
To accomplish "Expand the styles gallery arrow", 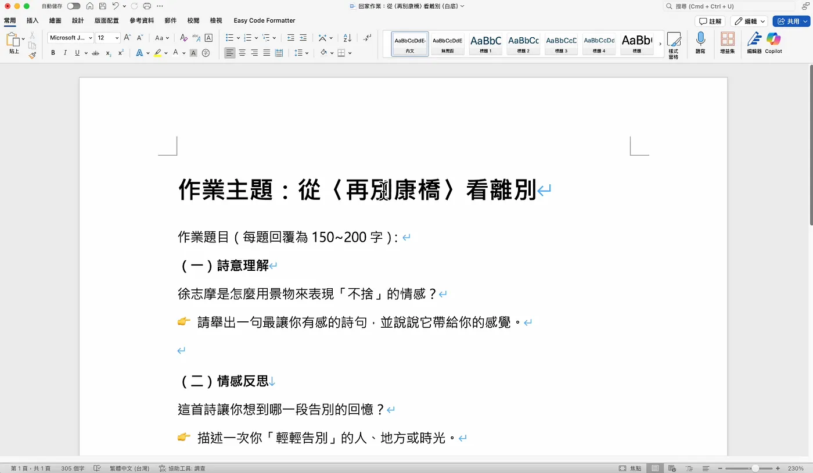I will tap(660, 44).
